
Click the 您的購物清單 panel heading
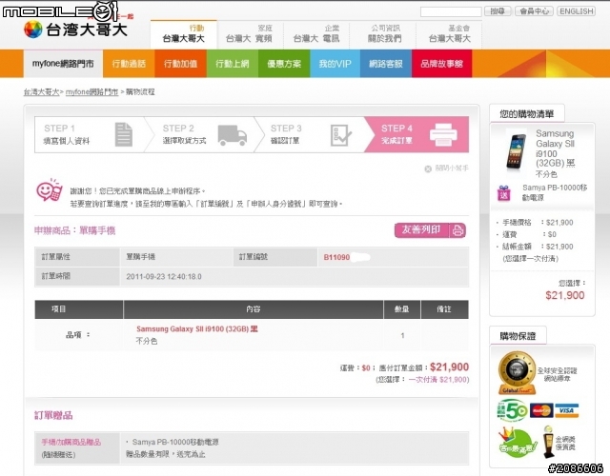coord(526,114)
